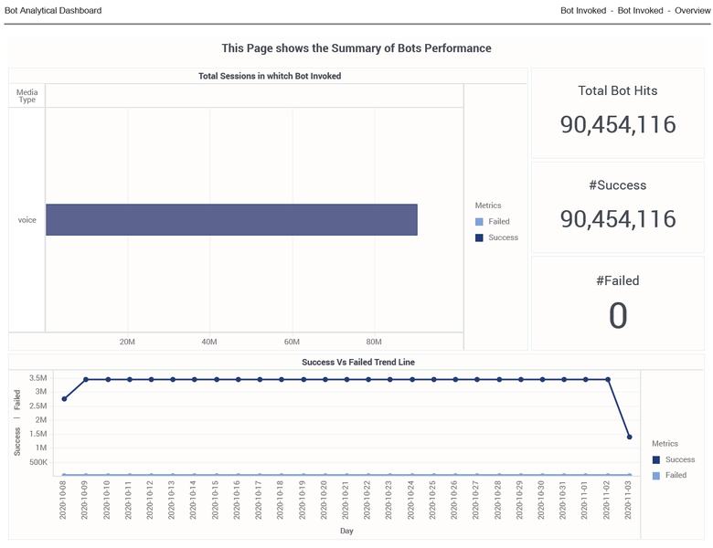Click the 2020-11-01 day axis label
This screenshot has height=548, width=713.
[x=584, y=501]
